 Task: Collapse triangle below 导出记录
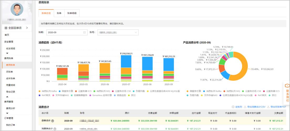point(7,97)
